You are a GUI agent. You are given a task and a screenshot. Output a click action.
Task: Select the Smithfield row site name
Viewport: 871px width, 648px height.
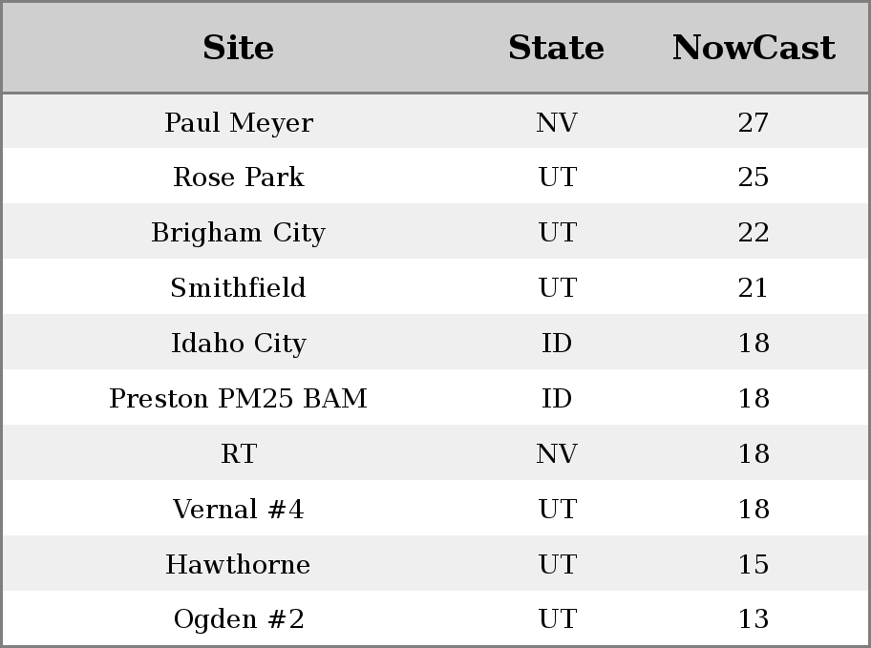(x=239, y=287)
